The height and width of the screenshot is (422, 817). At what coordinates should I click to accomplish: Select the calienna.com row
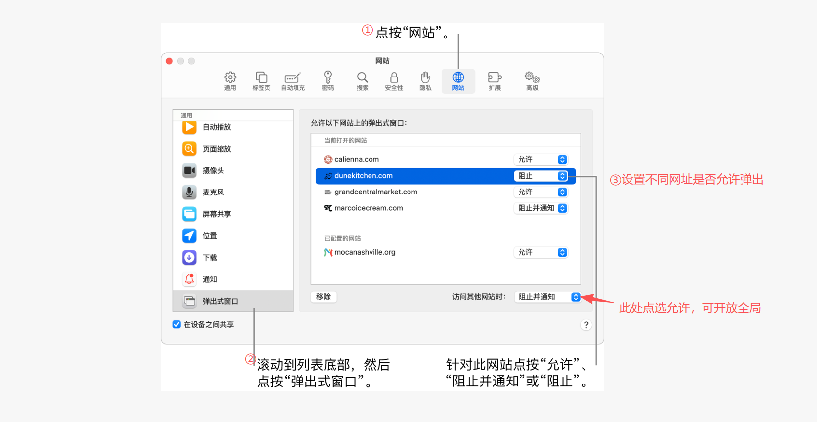click(446, 159)
